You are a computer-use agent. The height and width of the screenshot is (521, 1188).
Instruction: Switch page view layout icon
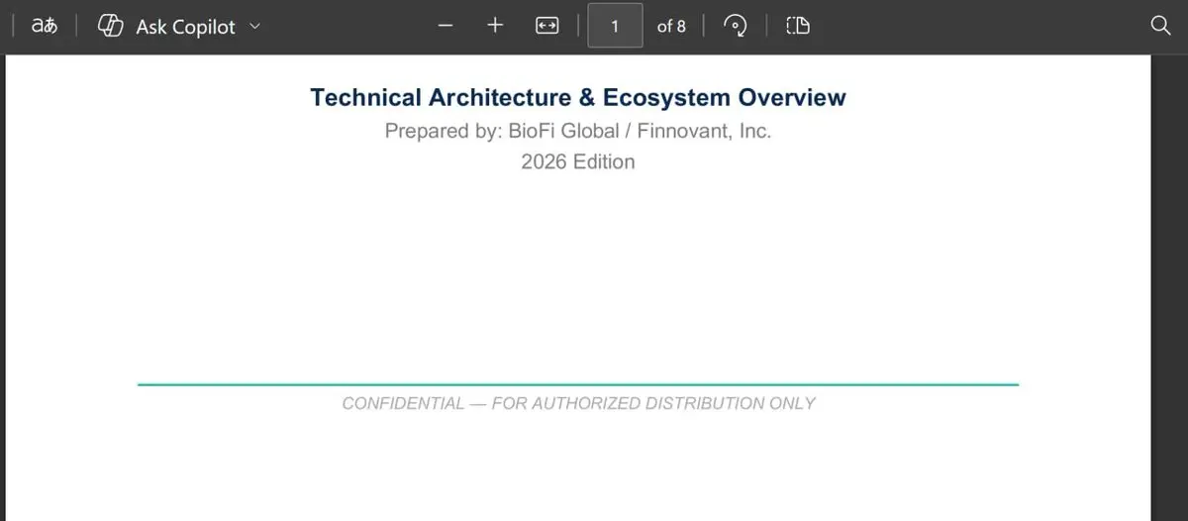(x=798, y=27)
